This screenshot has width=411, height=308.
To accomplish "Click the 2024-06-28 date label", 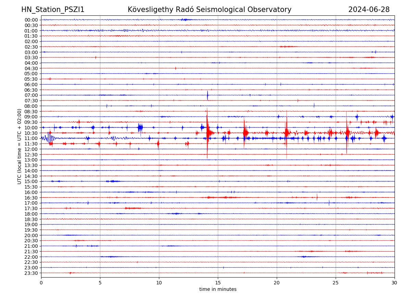I will pyautogui.click(x=369, y=10).
